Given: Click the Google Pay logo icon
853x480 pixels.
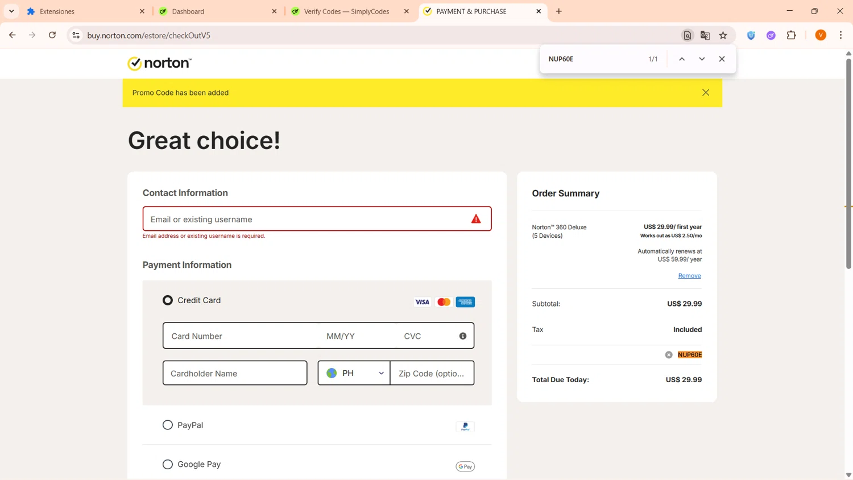Looking at the screenshot, I should click(465, 466).
